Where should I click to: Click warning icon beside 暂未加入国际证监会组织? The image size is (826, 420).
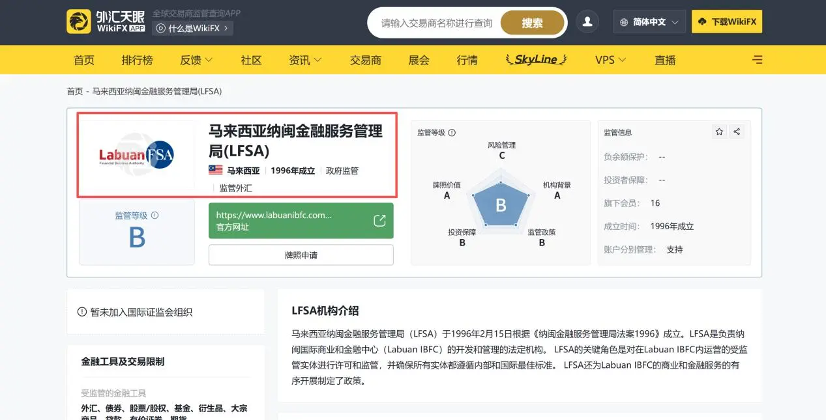pyautogui.click(x=82, y=312)
